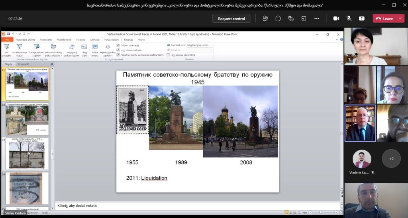The width and height of the screenshot is (408, 218).
Task: Open the Teams meeting chat icon
Action: (x=278, y=18)
